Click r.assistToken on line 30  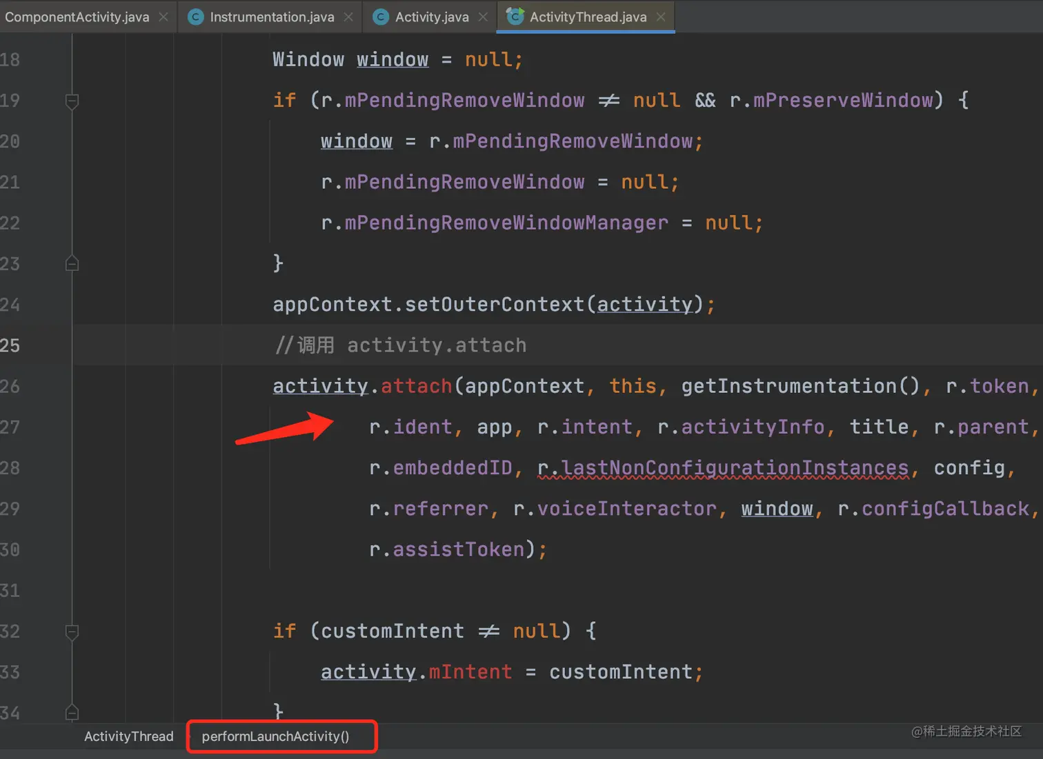(447, 549)
